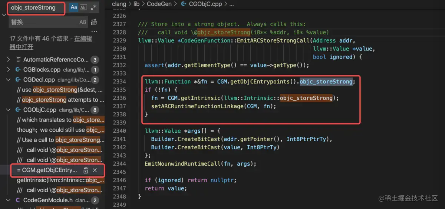
Task: Focus the objc_storeStrong search input
Action: [36, 8]
